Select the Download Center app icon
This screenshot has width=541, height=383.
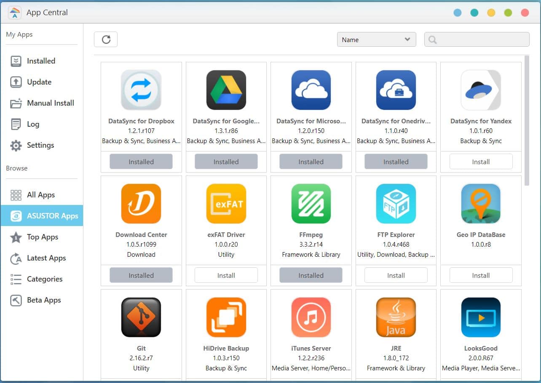(141, 204)
